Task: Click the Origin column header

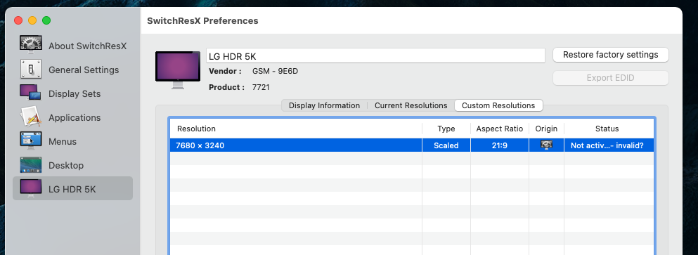Action: click(x=546, y=129)
